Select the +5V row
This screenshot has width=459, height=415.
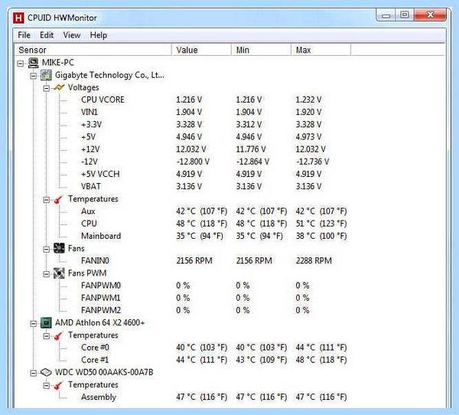point(201,137)
